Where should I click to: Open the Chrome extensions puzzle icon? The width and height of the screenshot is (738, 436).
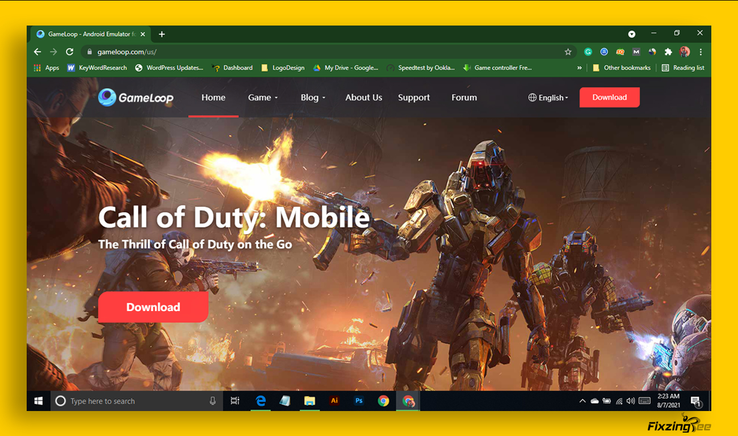tap(668, 52)
